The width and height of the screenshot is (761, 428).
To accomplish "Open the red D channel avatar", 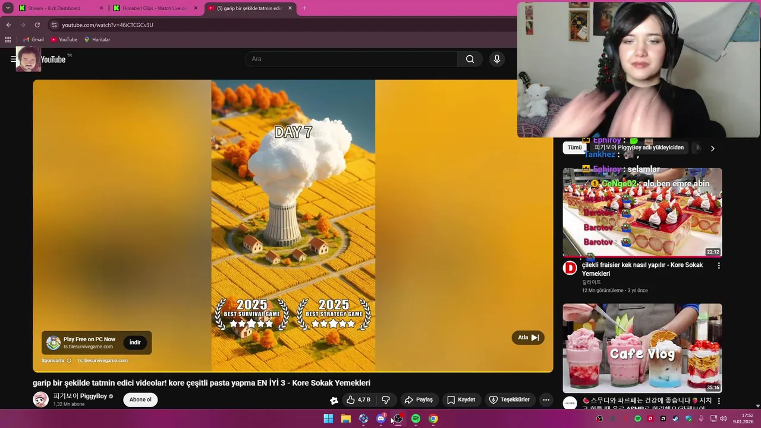I will click(x=570, y=268).
